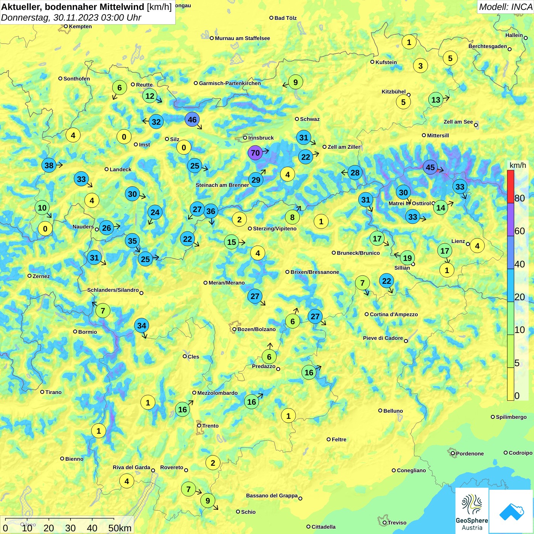Click the blue logo beside GeoSphere Austria
The image size is (534, 534).
(x=511, y=511)
